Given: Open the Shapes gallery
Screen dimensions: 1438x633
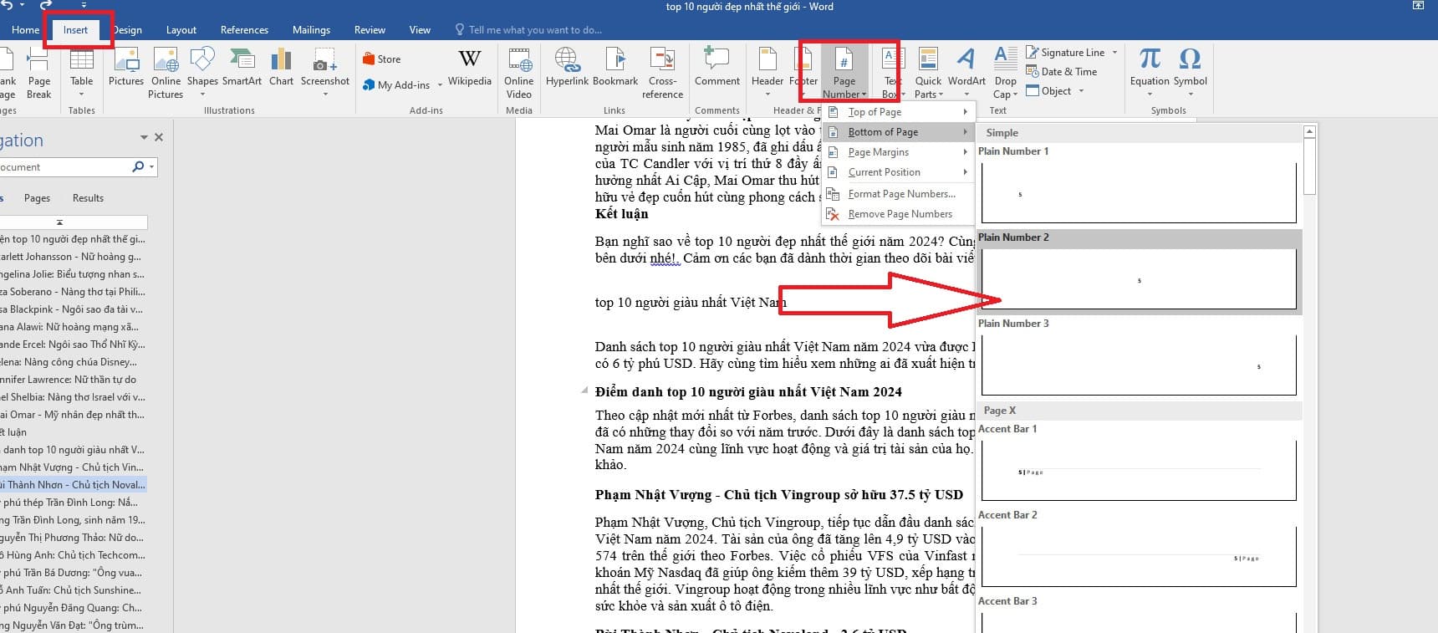Looking at the screenshot, I should (202, 71).
